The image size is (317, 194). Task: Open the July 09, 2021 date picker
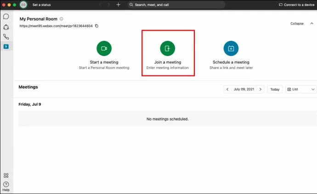click(244, 89)
